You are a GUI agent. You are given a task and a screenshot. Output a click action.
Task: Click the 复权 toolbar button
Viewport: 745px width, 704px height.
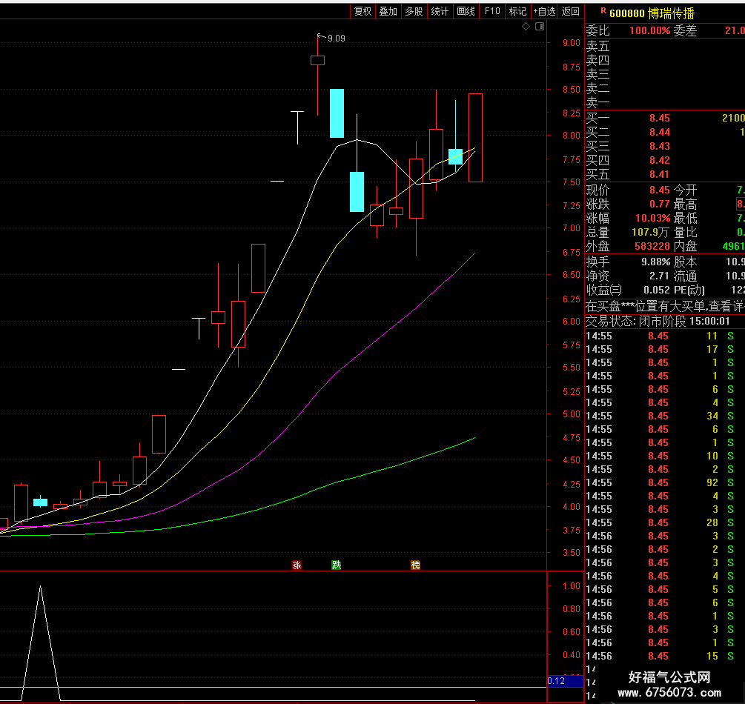[363, 11]
